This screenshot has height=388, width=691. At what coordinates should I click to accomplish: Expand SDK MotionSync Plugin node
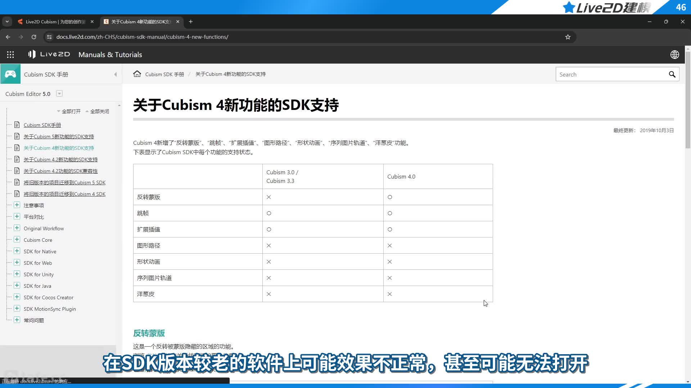17,309
